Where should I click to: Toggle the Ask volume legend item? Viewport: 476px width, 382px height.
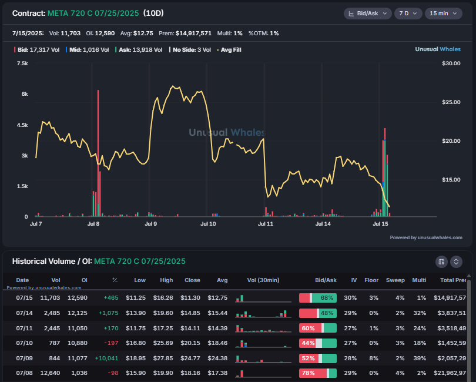pos(139,50)
